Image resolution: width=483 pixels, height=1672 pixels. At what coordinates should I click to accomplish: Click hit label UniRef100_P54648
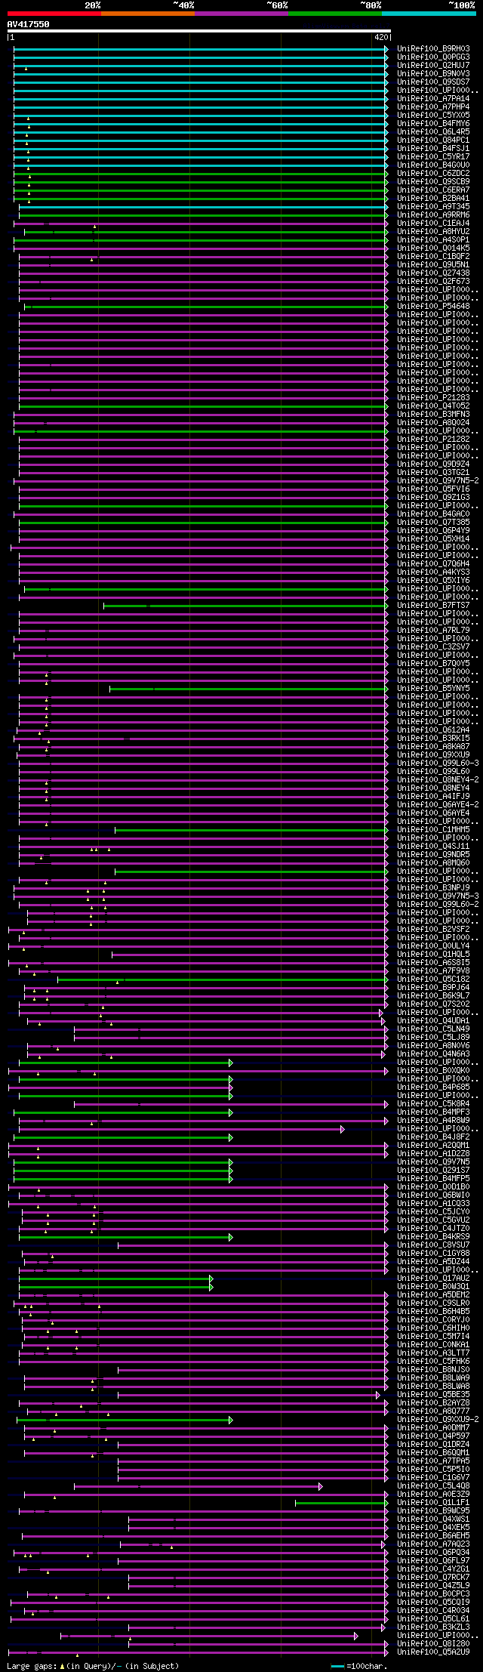433,306
